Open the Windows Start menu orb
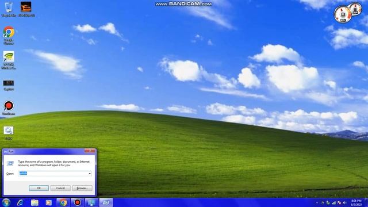 [6, 202]
